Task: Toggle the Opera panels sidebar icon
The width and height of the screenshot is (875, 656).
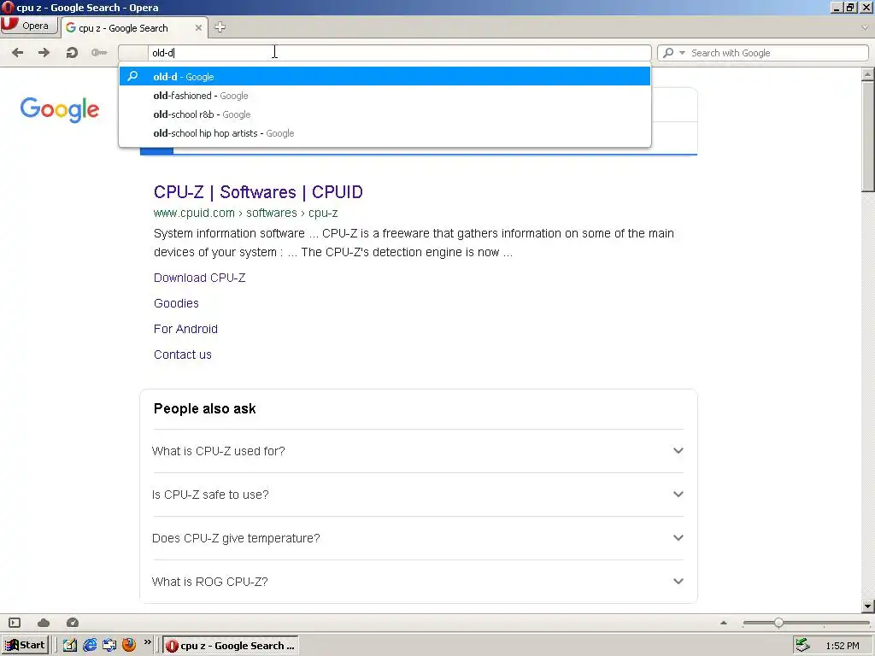Action: coord(15,623)
